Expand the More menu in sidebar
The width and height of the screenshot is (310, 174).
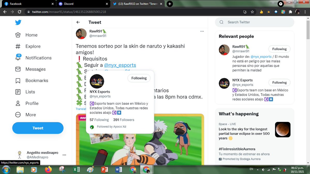[26, 115]
